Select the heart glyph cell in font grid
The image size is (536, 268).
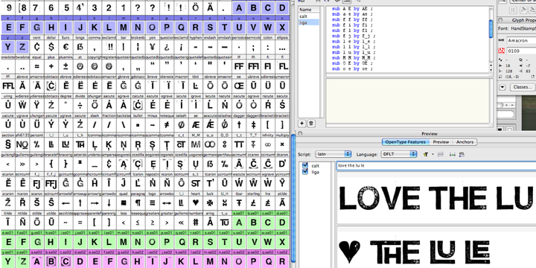[196, 202]
